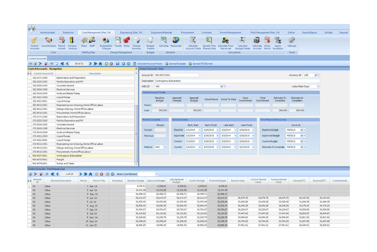The width and height of the screenshot is (377, 252).
Task: Run Calculate From Resources
Action: click(225, 43)
